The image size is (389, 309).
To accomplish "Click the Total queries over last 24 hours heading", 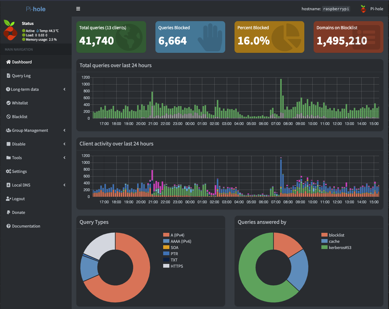I will point(115,65).
